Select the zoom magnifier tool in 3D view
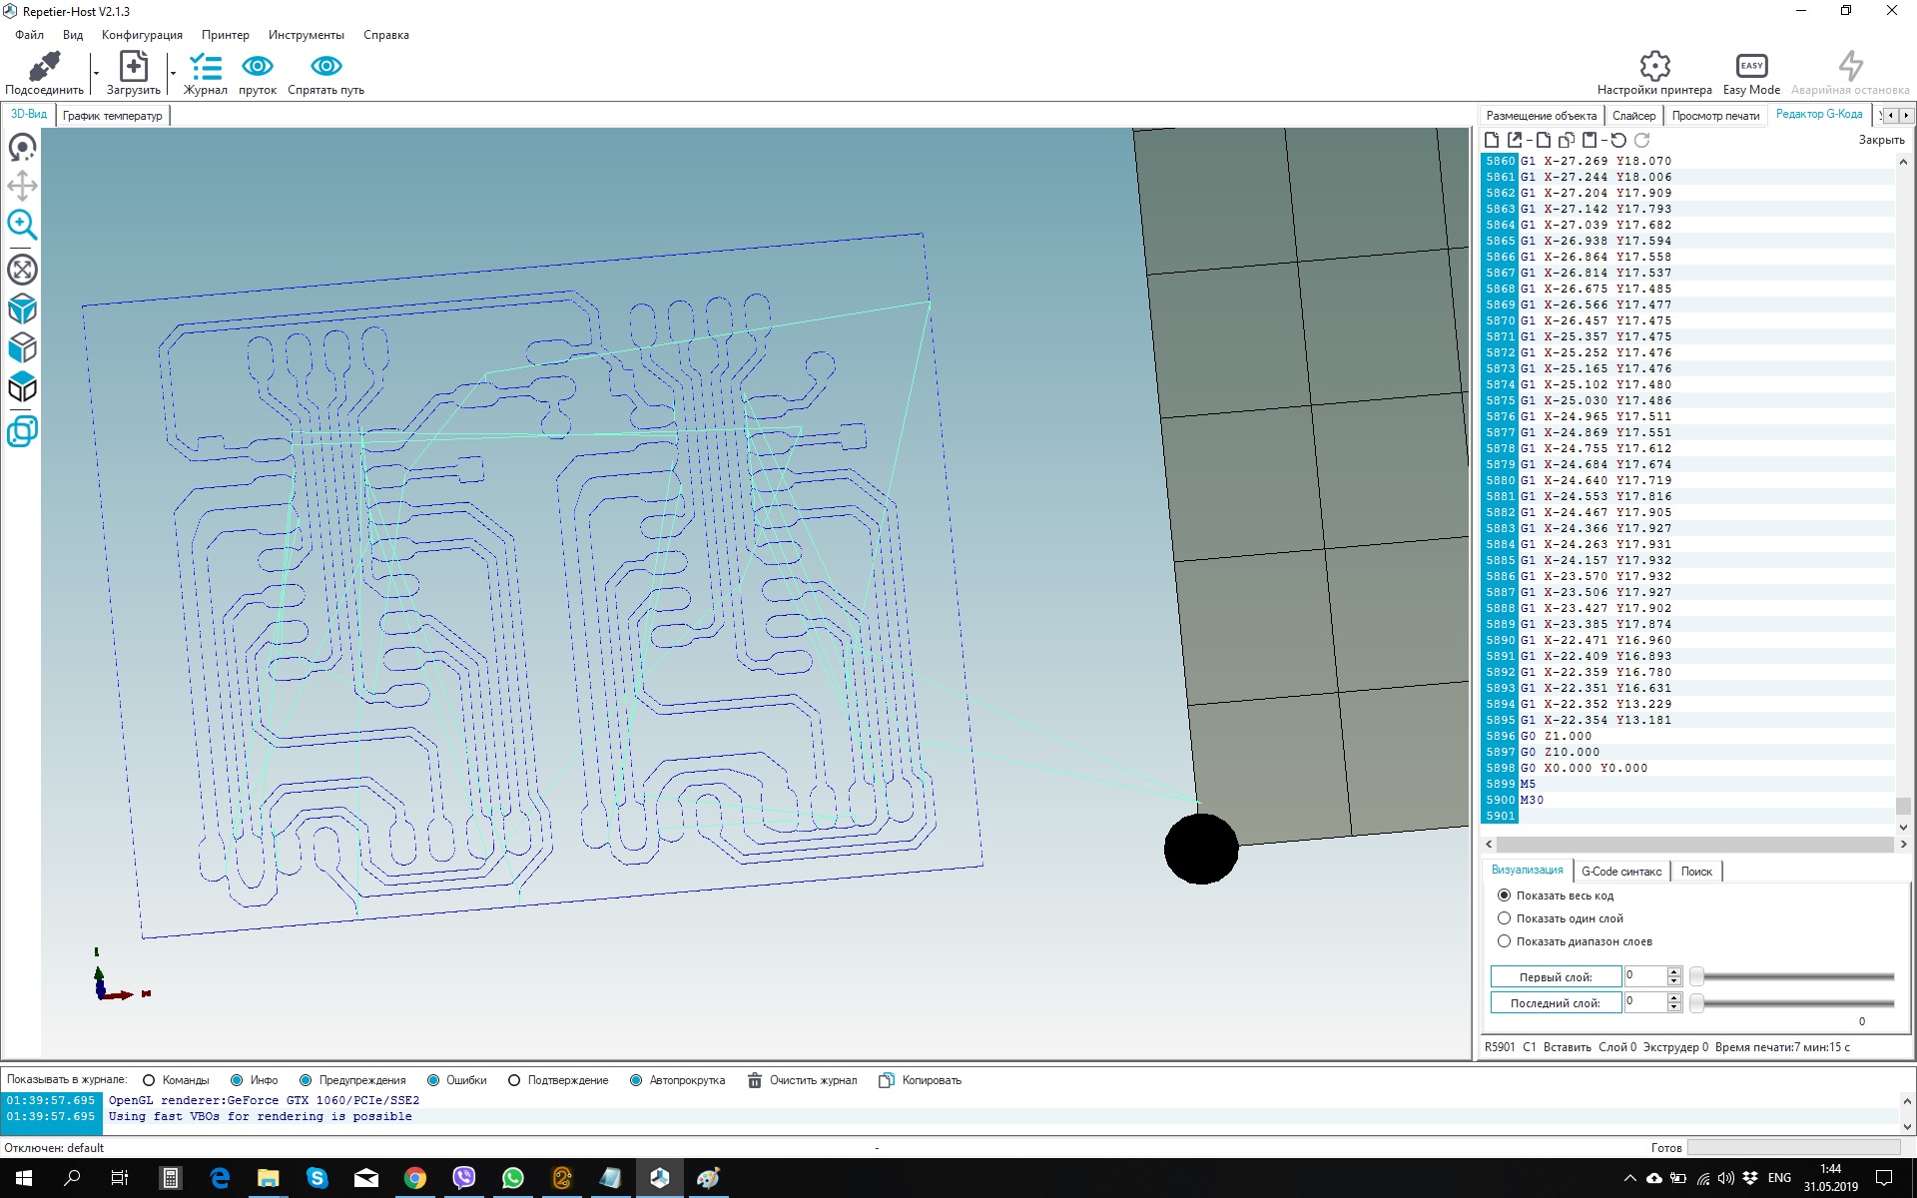The width and height of the screenshot is (1917, 1198). click(x=22, y=225)
